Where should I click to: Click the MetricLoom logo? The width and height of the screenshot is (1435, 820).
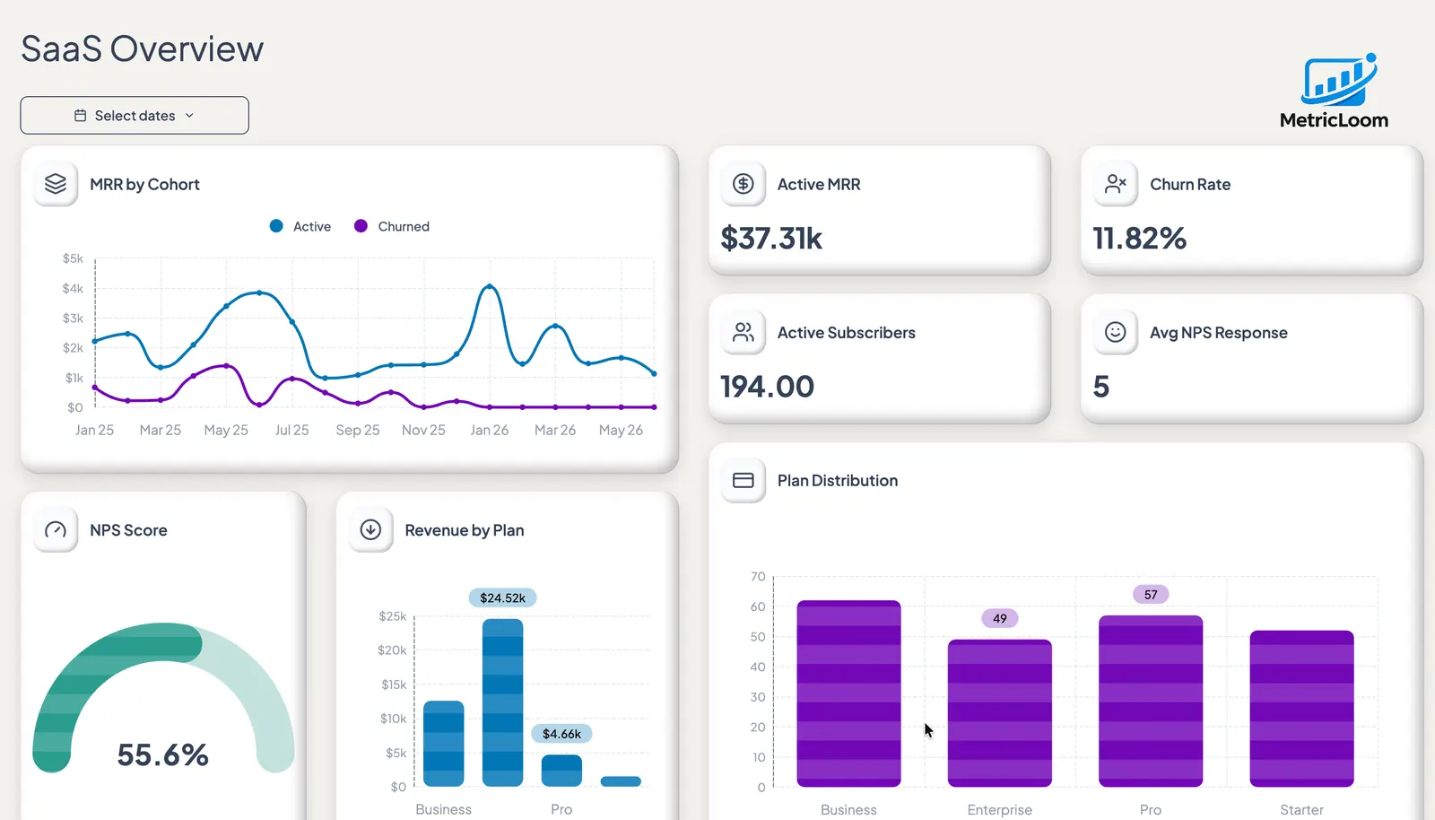(1334, 92)
